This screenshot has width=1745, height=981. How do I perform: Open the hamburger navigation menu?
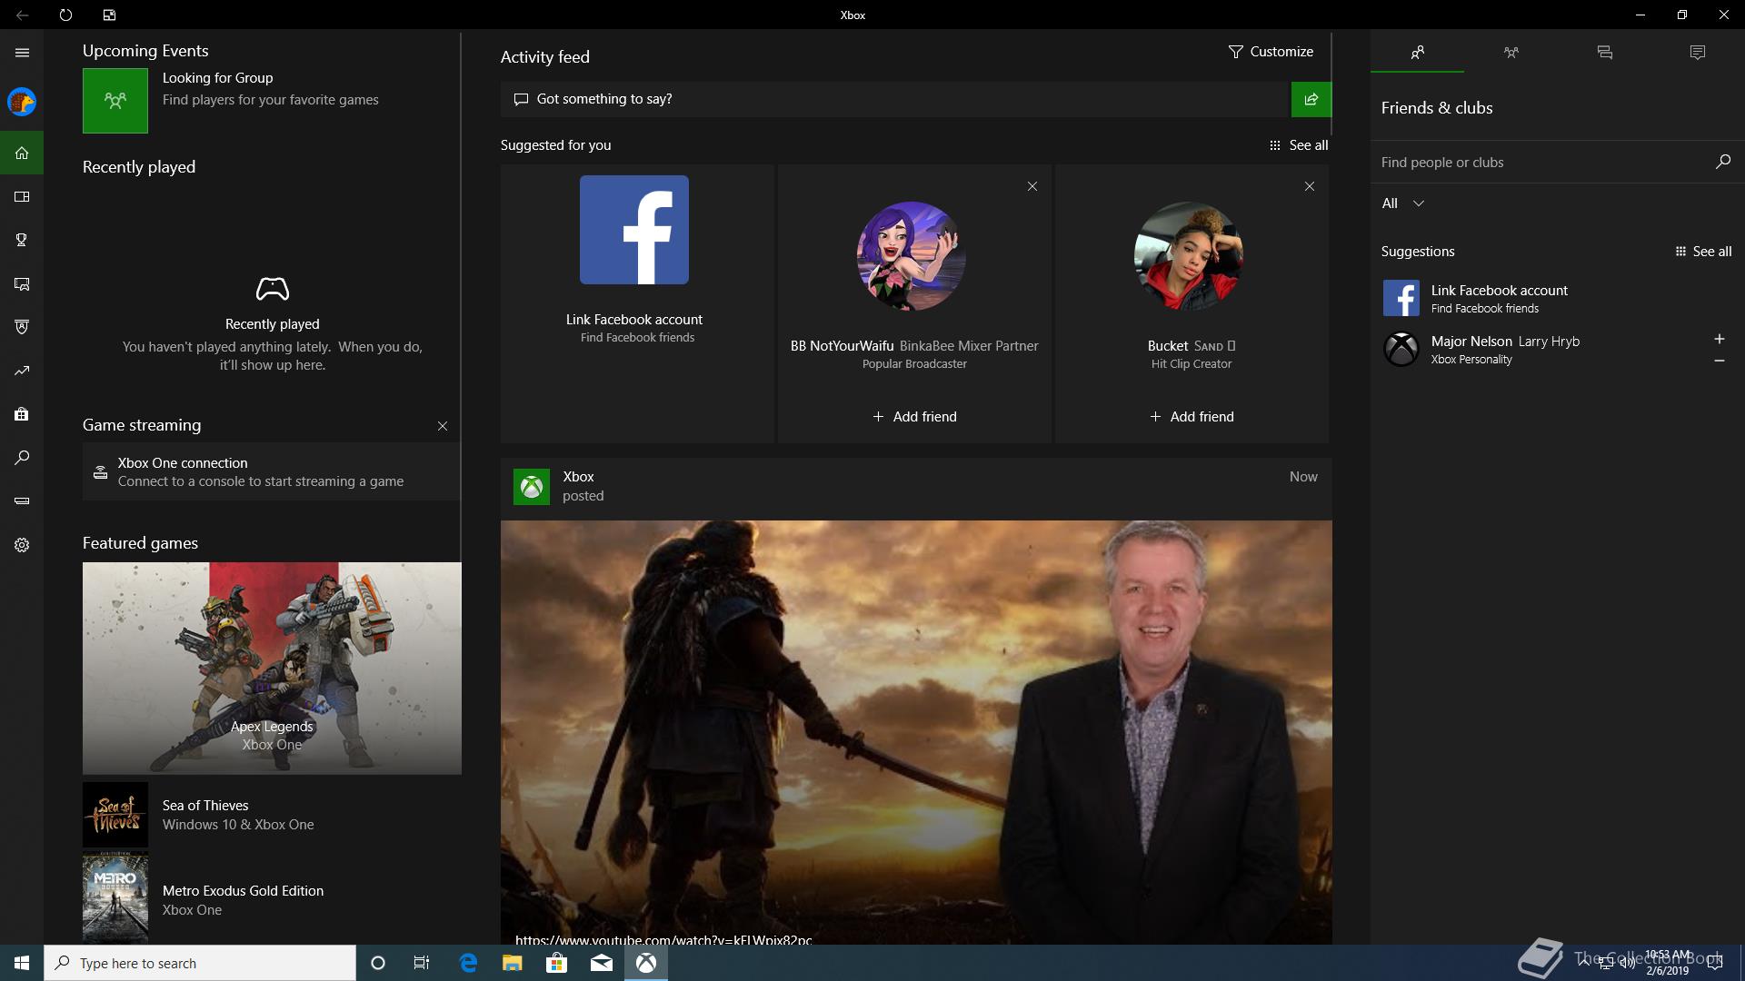(x=22, y=53)
